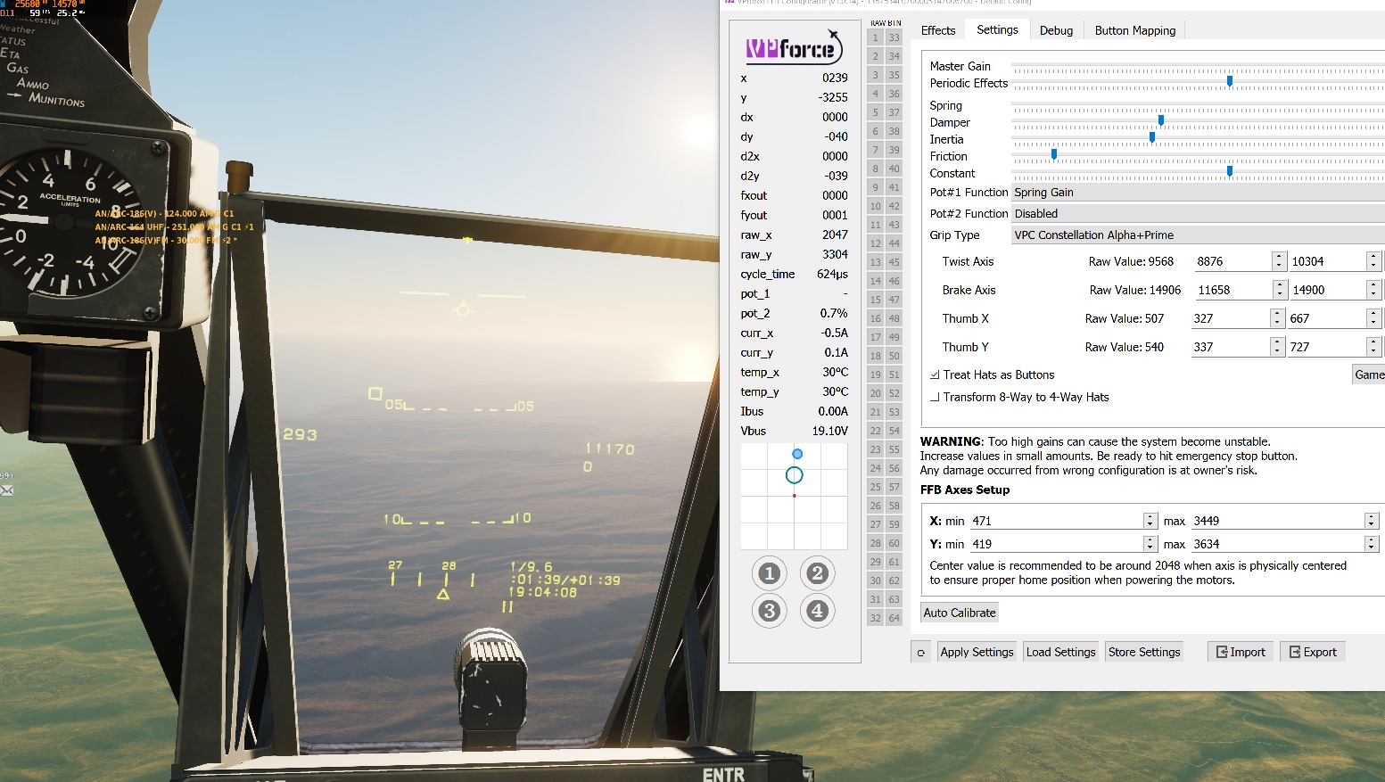Click the Periodic Effects slider handle

tap(1230, 81)
